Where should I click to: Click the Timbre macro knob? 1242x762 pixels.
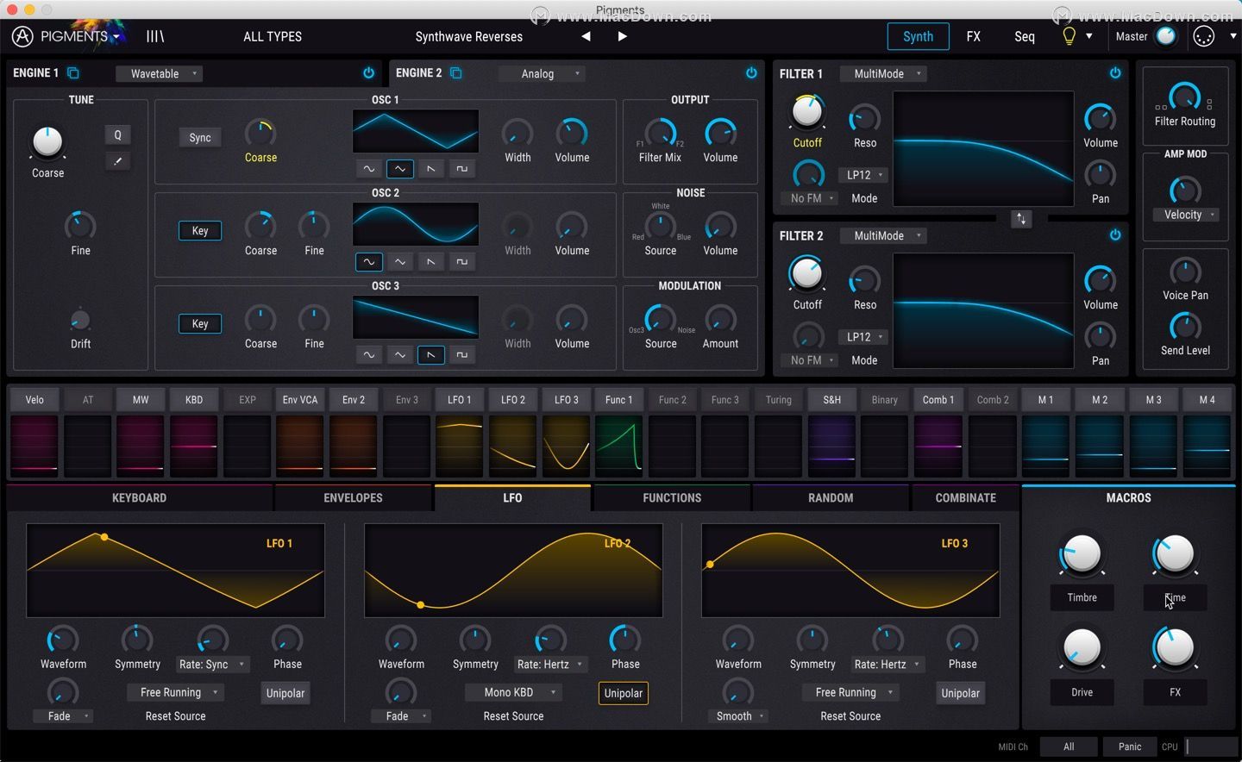pyautogui.click(x=1082, y=553)
